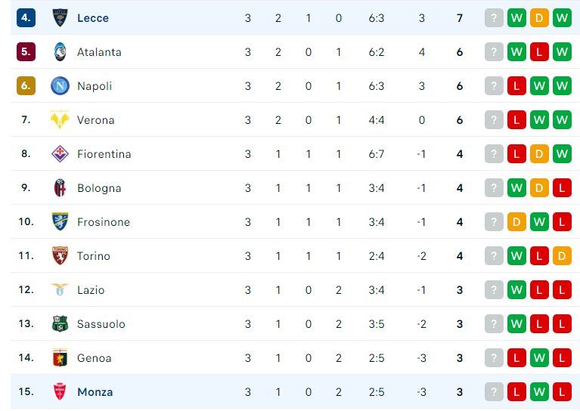Open the Monza team link
This screenshot has width=580, height=411.
point(95,392)
